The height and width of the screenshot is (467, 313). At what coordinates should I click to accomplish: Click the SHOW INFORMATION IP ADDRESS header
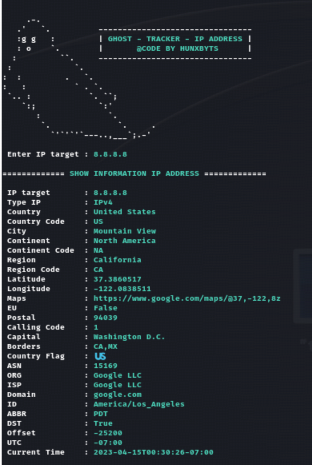click(134, 174)
